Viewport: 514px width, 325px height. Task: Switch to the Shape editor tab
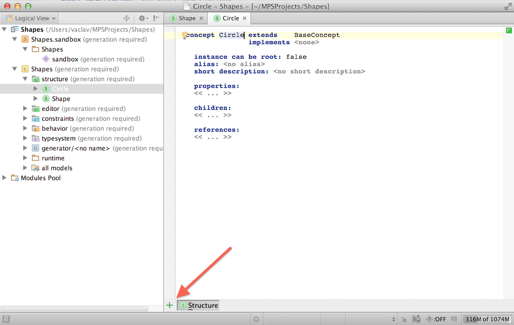[186, 18]
